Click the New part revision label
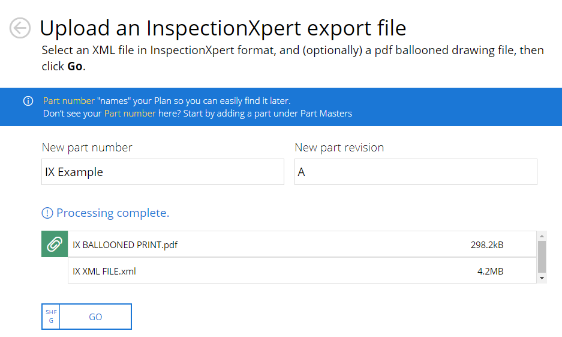Image resolution: width=562 pixels, height=337 pixels. coord(339,148)
